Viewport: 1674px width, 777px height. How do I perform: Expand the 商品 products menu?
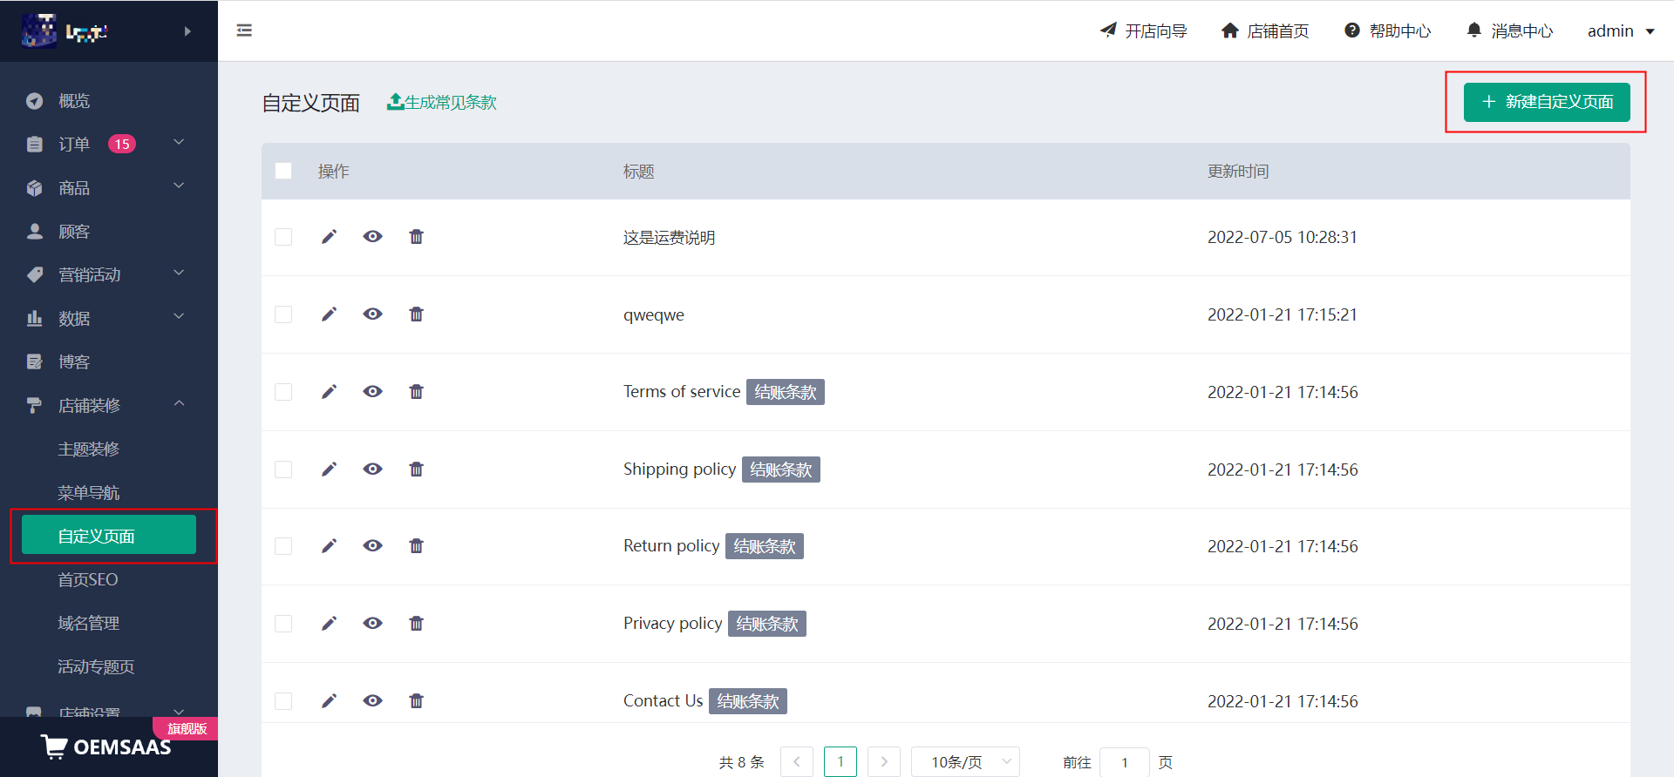tap(109, 187)
